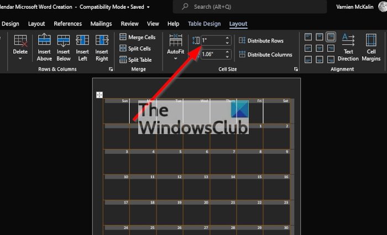The width and height of the screenshot is (387, 235).
Task: Click the Vamien McKalin account name
Action: (x=355, y=7)
